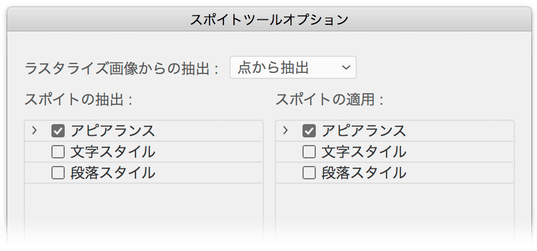Open the 点から抽出 dropdown menu
537x251 pixels.
293,68
